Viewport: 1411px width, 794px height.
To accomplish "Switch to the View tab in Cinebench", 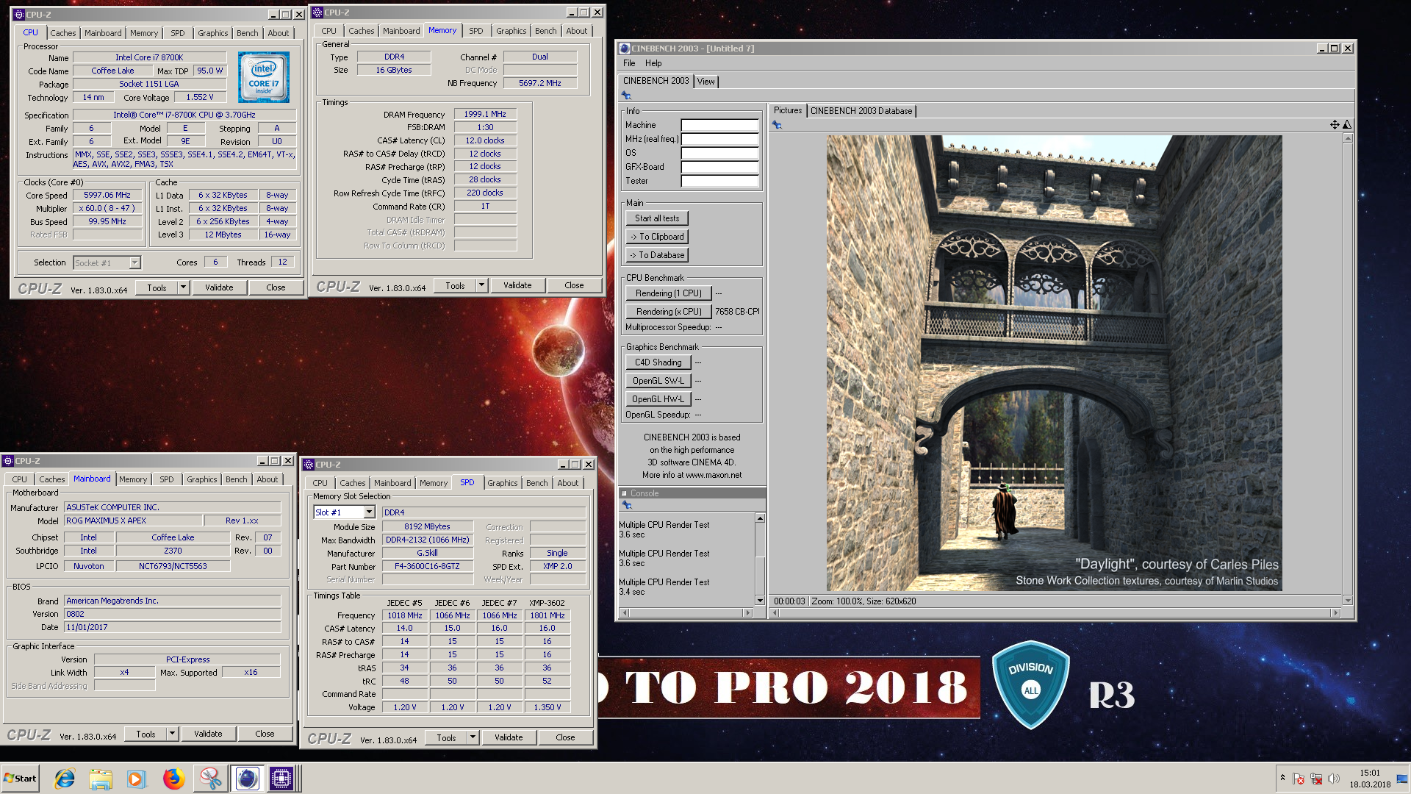I will pyautogui.click(x=705, y=82).
